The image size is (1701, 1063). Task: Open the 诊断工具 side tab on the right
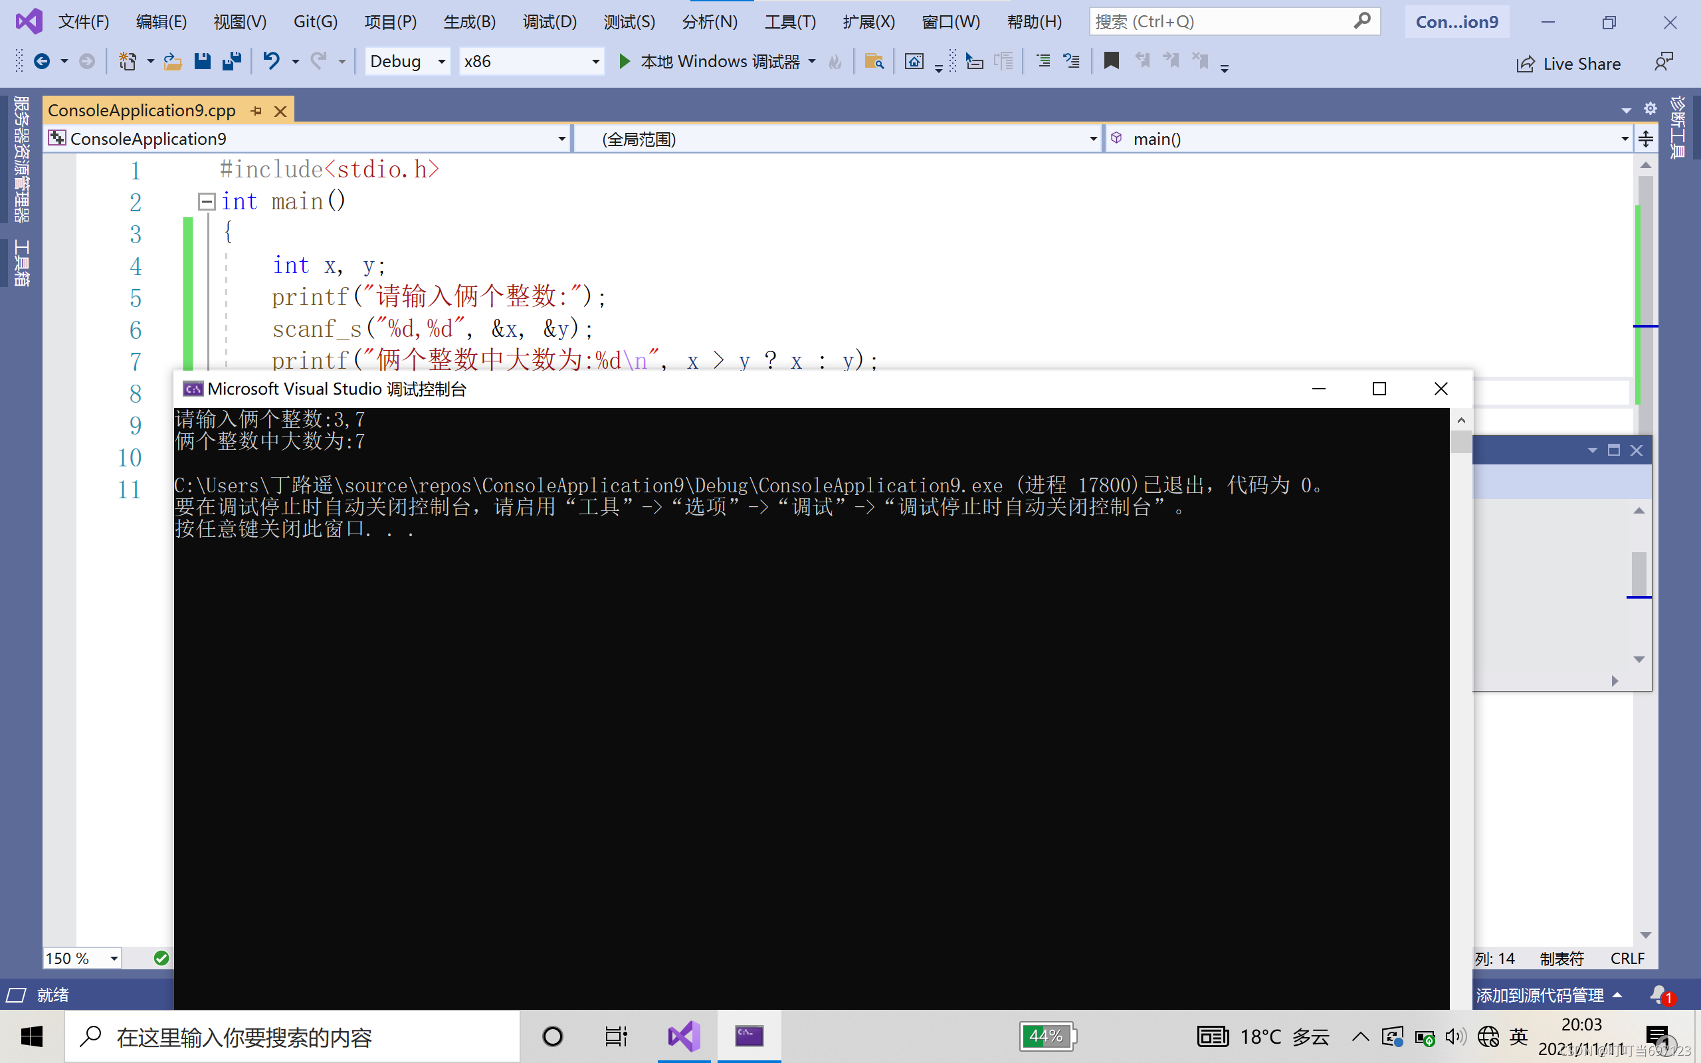pos(1677,128)
